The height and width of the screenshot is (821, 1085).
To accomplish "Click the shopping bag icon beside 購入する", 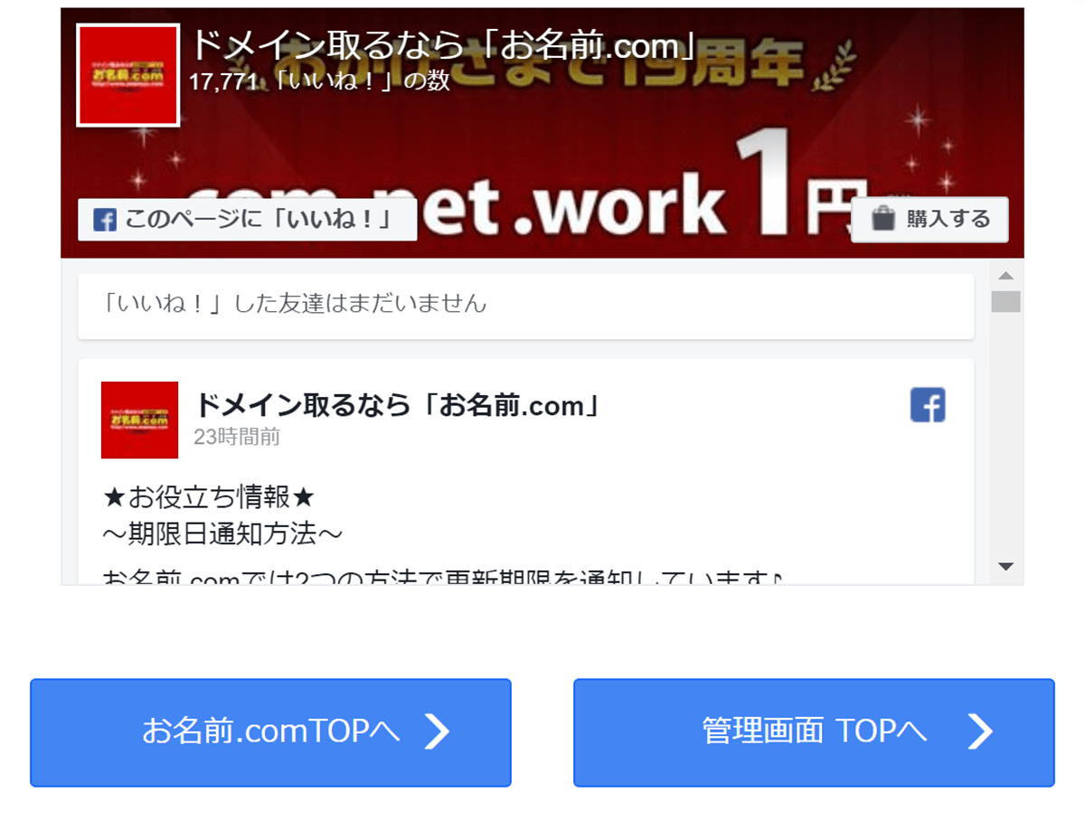I will [883, 219].
